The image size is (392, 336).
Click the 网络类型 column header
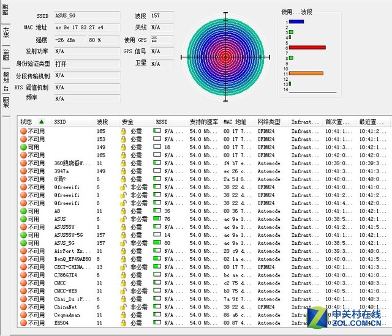(x=271, y=122)
